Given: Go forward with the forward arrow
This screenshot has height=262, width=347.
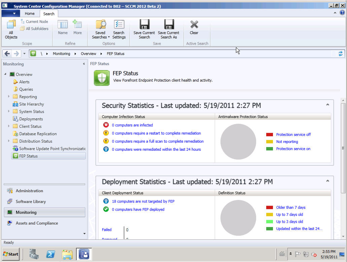Looking at the screenshot, I should pyautogui.click(x=16, y=54).
